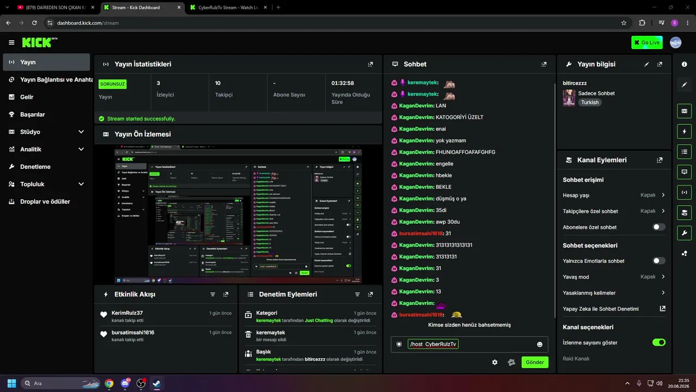The height and width of the screenshot is (392, 696).
Task: Open chat settings gear icon
Action: tap(495, 362)
